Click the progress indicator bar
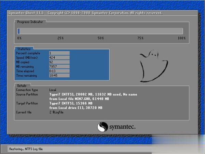 click(x=100, y=31)
